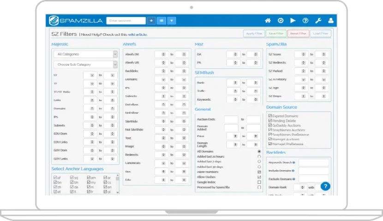Click Reset Filter button

pos(298,34)
